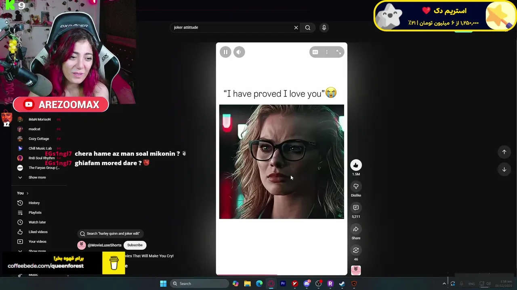
Task: Open Liked videos from the sidebar
Action: [x=39, y=232]
